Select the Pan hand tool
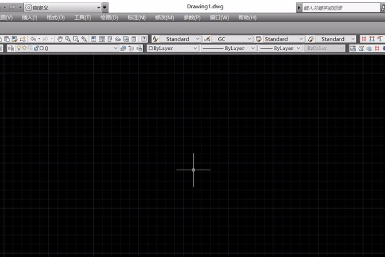The height and width of the screenshot is (257, 385). [60, 39]
